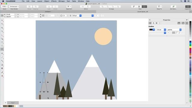Toggle Properties scroll mode button
The image size is (192, 108).
[x=179, y=23]
